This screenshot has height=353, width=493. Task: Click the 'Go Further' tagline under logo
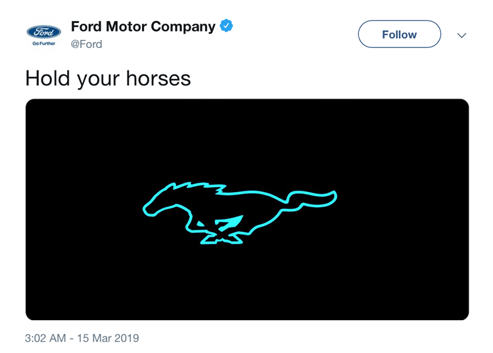(x=43, y=43)
